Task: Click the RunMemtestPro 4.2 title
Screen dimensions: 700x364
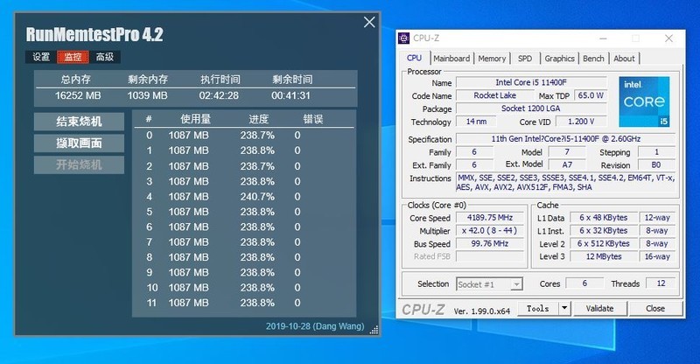Action: pos(94,34)
